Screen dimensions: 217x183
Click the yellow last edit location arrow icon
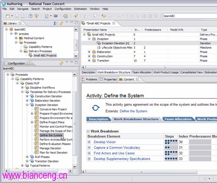(x=104, y=16)
